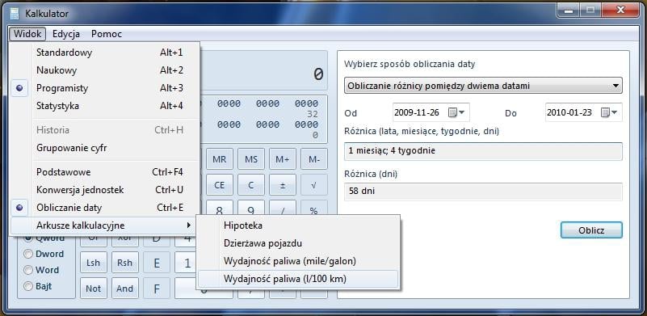Click the Not bitwise key

(x=93, y=289)
